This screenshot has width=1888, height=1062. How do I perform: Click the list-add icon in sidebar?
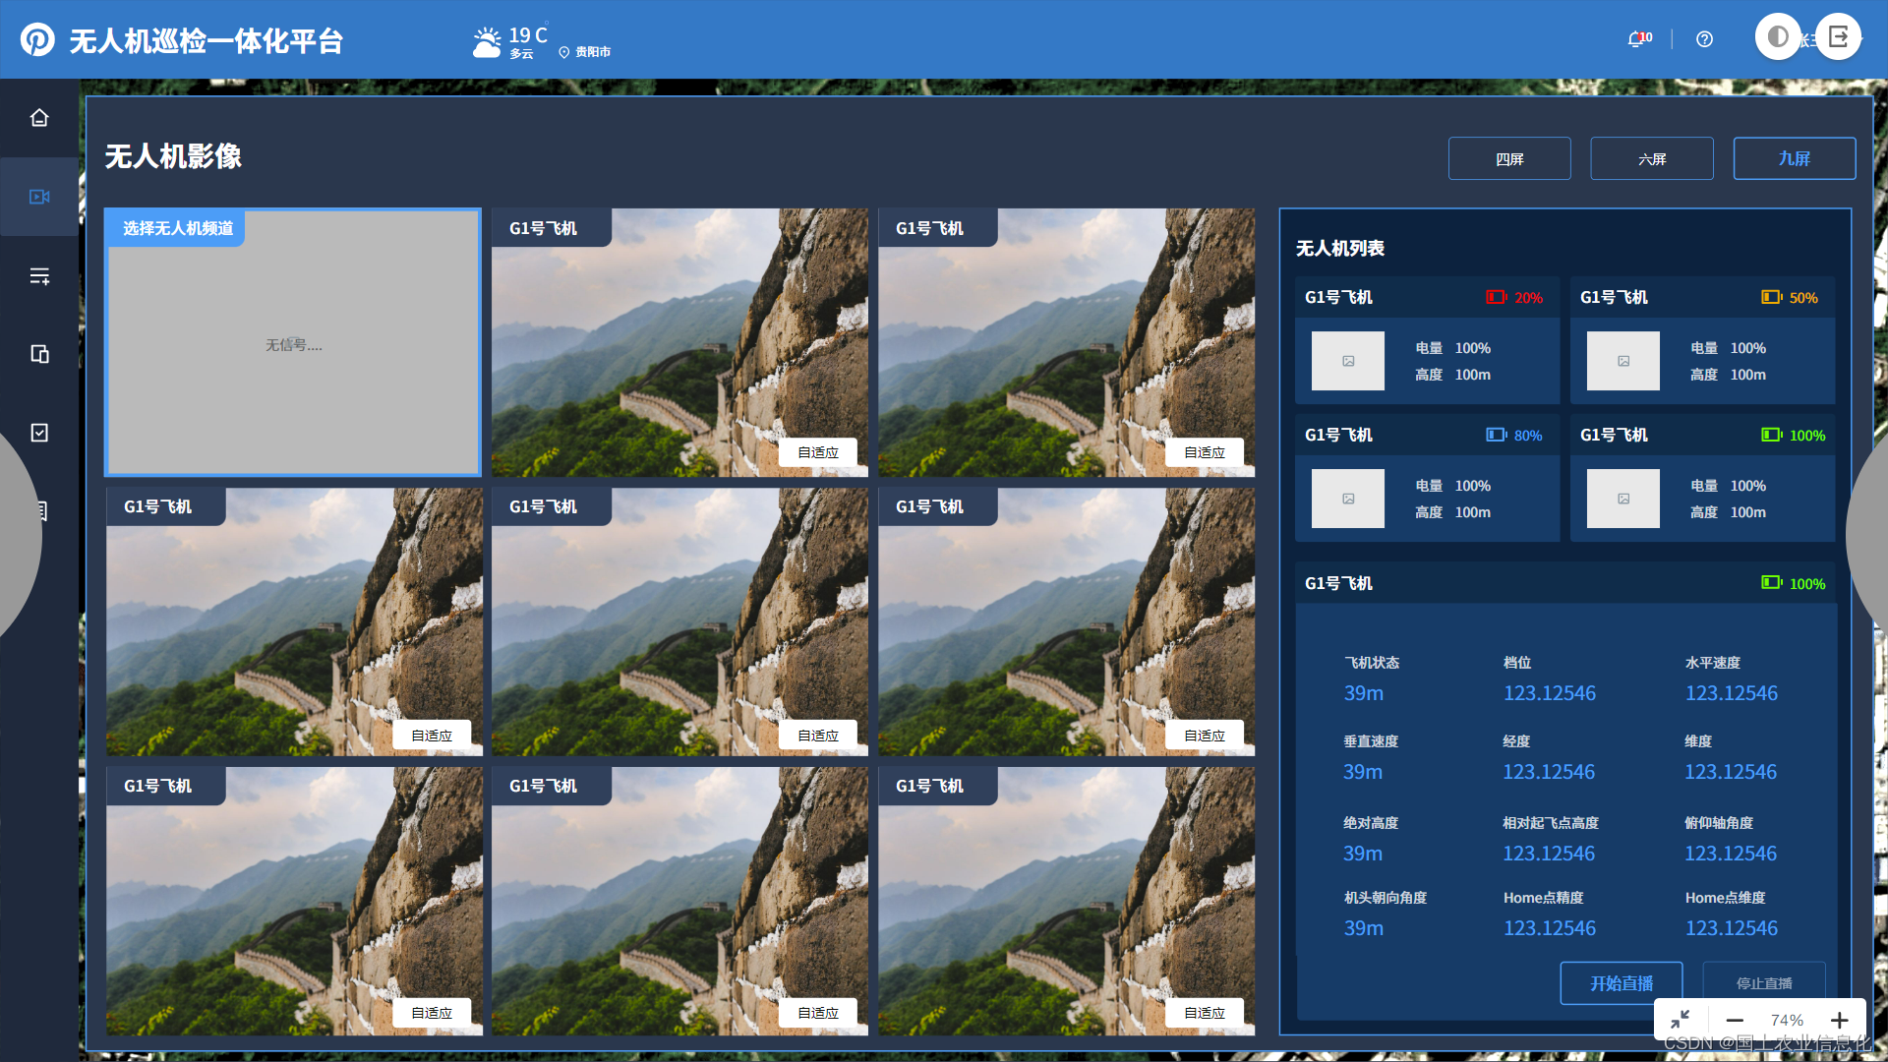click(x=39, y=276)
